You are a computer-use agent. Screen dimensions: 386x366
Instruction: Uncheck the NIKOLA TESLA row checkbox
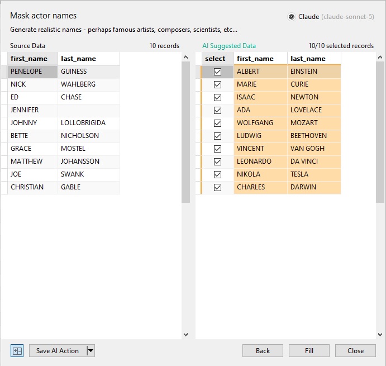coord(217,174)
